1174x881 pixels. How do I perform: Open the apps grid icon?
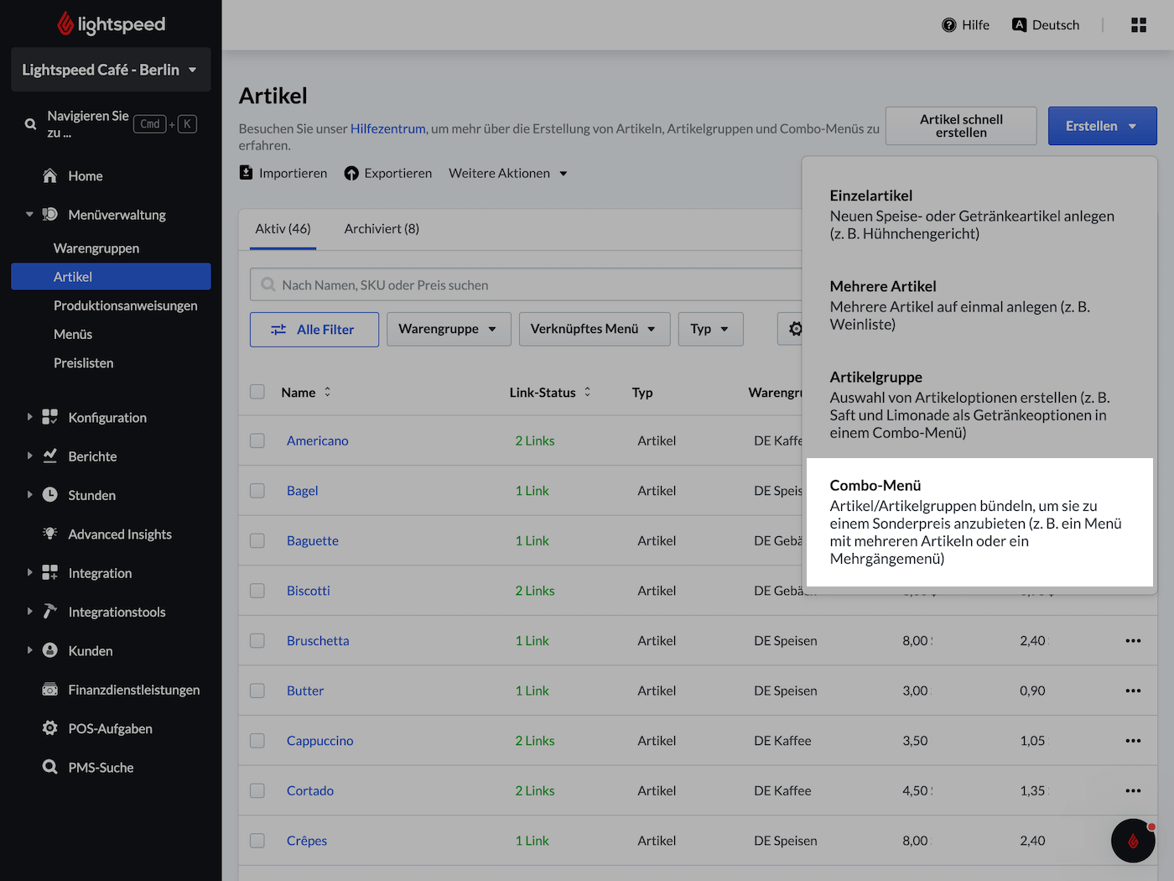[1139, 25]
